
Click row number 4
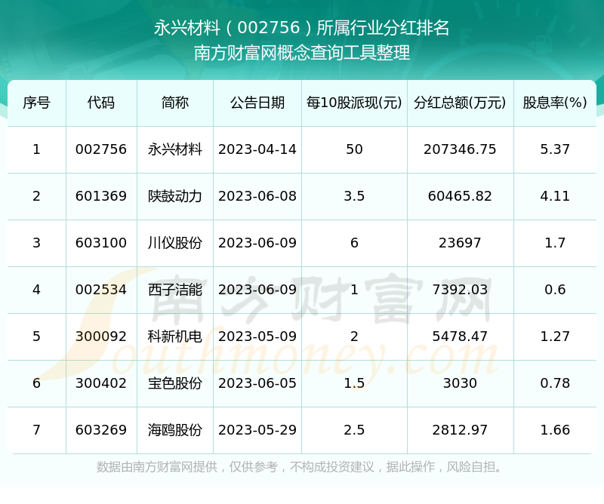click(x=36, y=290)
